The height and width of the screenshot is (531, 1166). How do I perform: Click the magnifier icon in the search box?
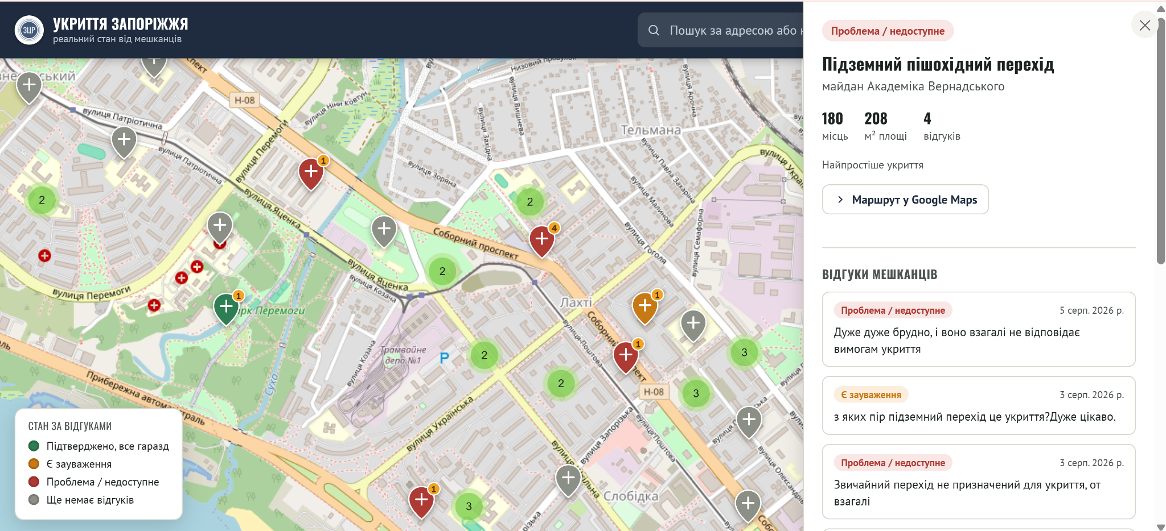click(x=654, y=30)
